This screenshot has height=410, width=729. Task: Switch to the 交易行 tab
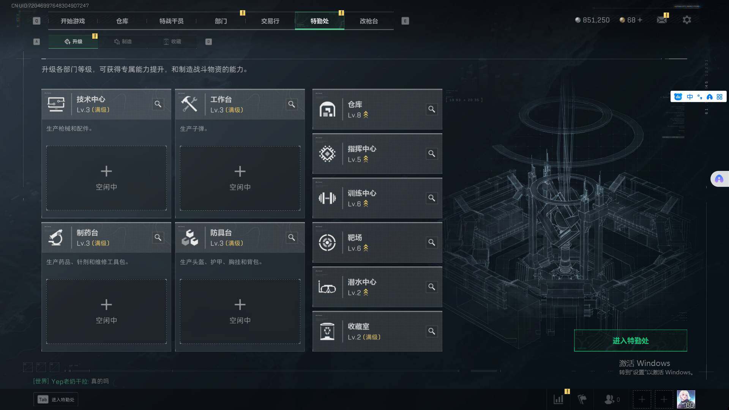[x=270, y=21]
